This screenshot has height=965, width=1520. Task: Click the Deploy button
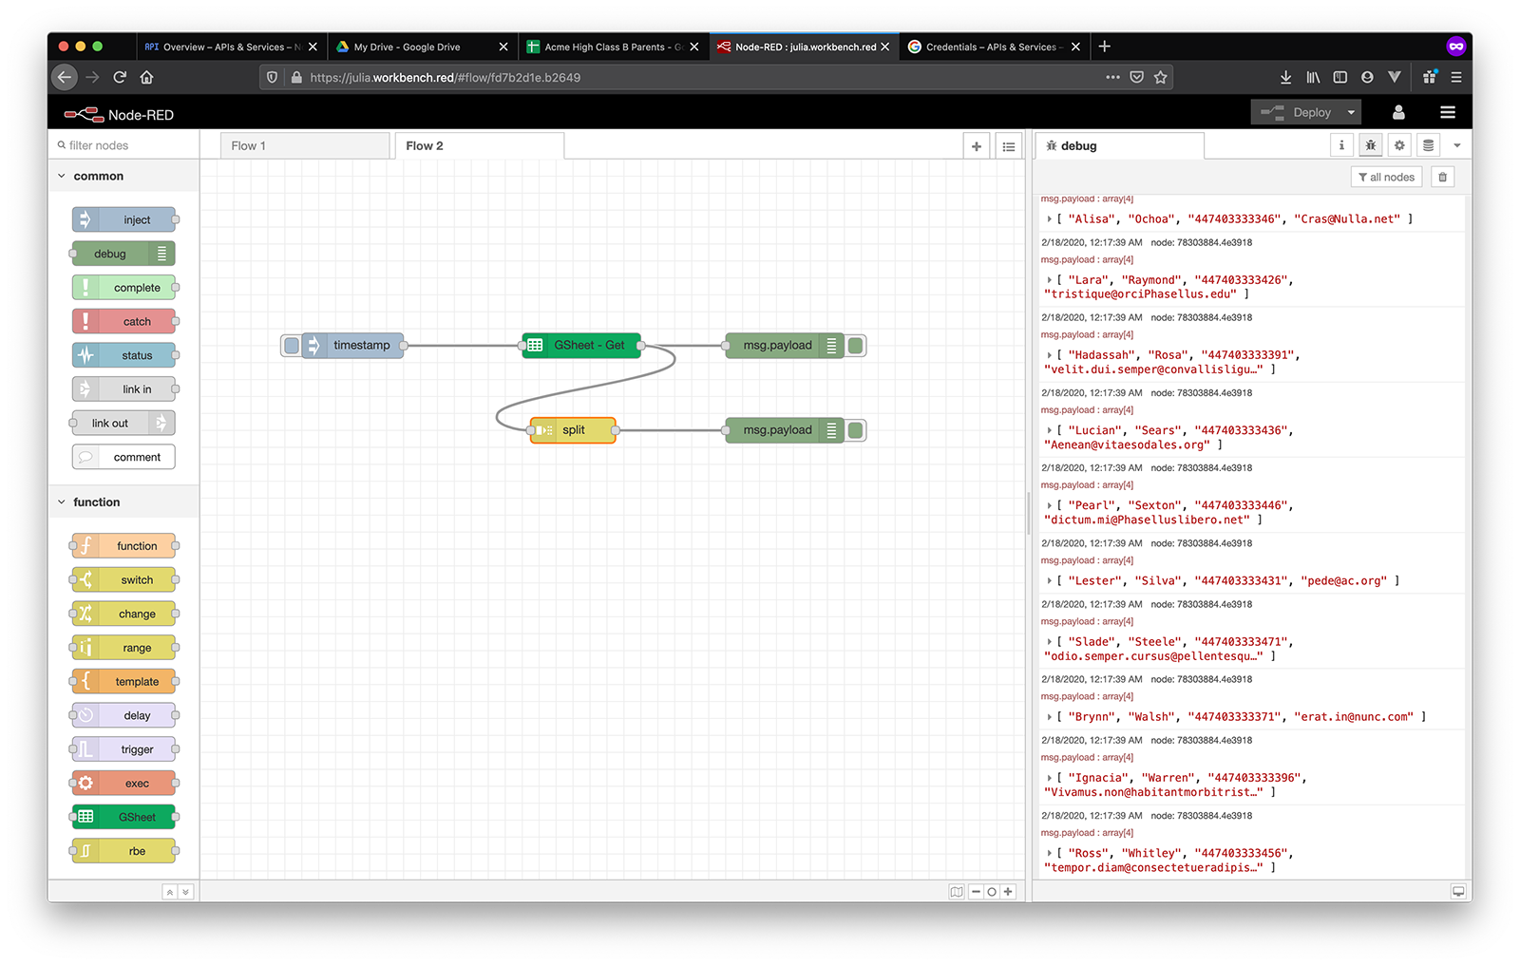click(x=1294, y=112)
